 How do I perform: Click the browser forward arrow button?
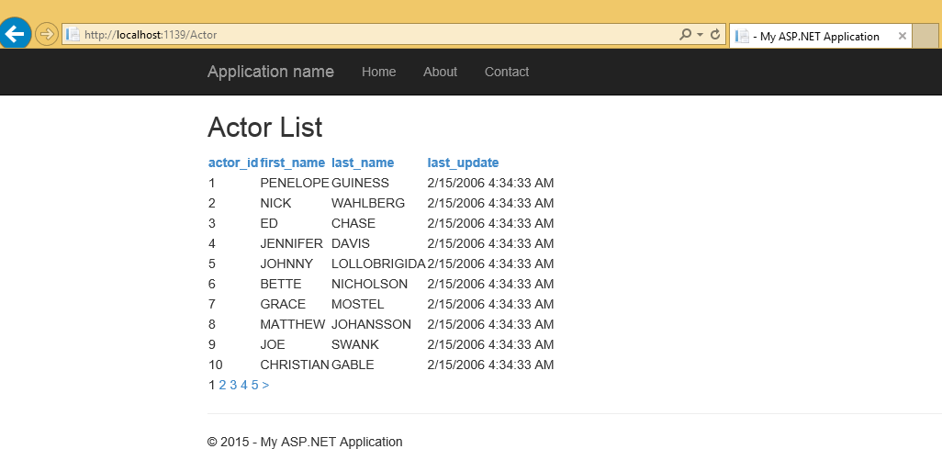[x=46, y=34]
